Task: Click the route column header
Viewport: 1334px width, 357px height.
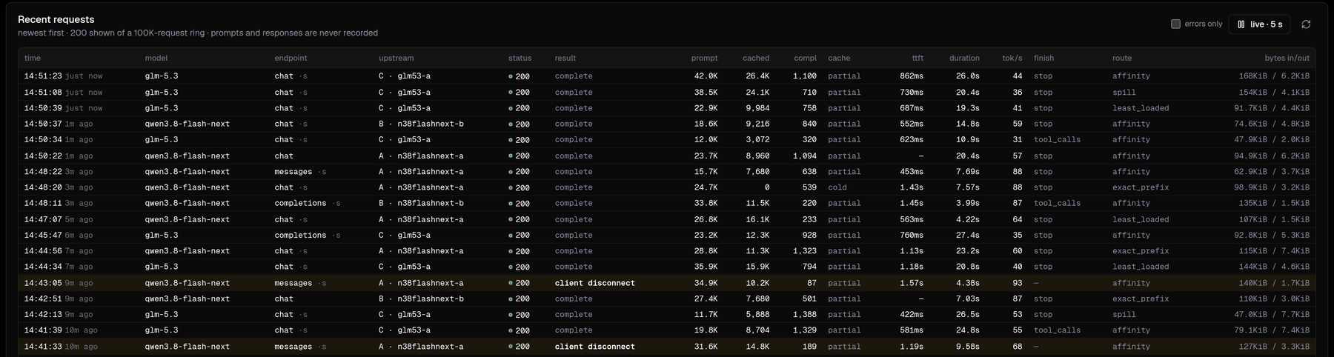Action: [1122, 58]
